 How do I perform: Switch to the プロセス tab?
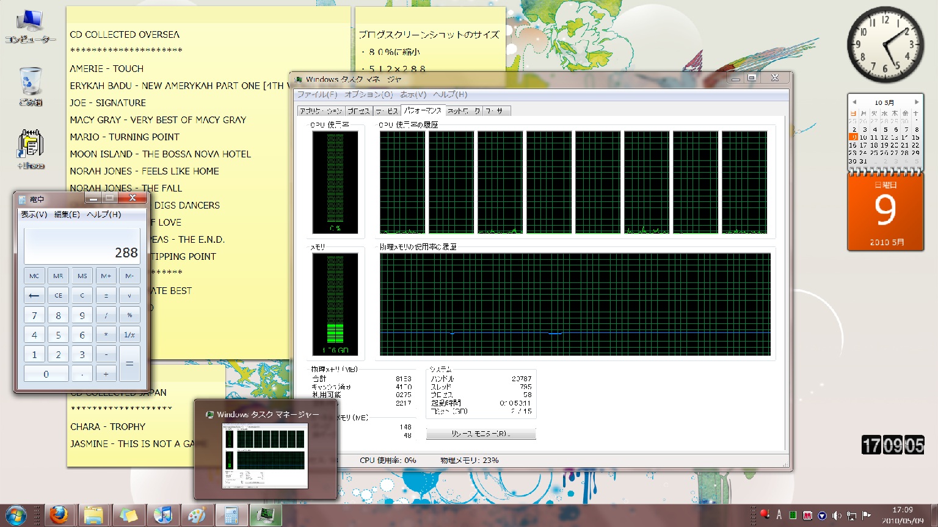pyautogui.click(x=358, y=111)
